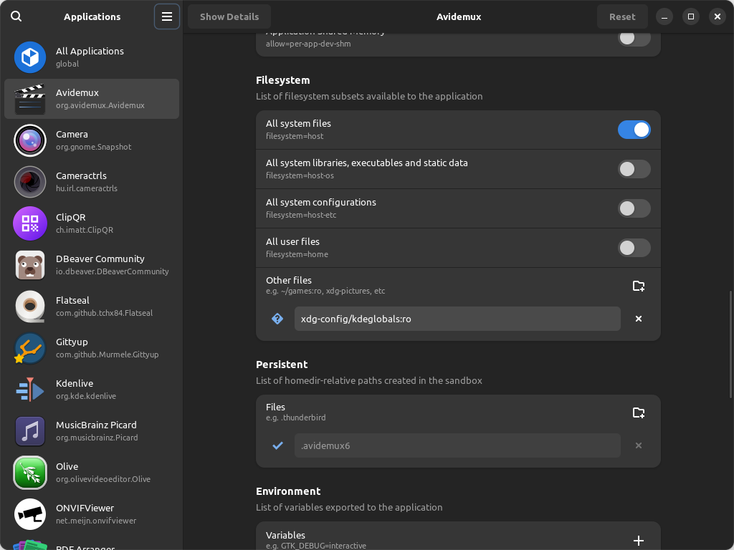Screen dimensions: 734x550
Task: Add folder to Persistent Files
Action: point(638,412)
